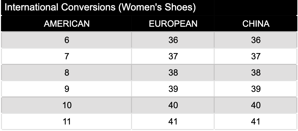Screen dimensions: 298x131
Task: Select European size 38 cell
Action: click(173, 72)
